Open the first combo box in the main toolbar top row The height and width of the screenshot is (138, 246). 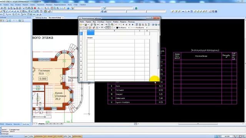tap(88, 8)
